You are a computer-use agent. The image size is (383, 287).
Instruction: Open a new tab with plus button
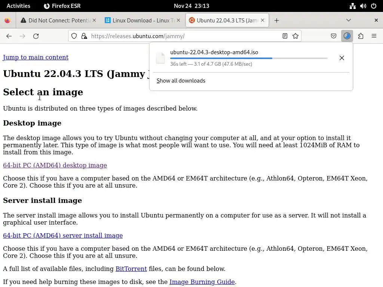click(276, 21)
